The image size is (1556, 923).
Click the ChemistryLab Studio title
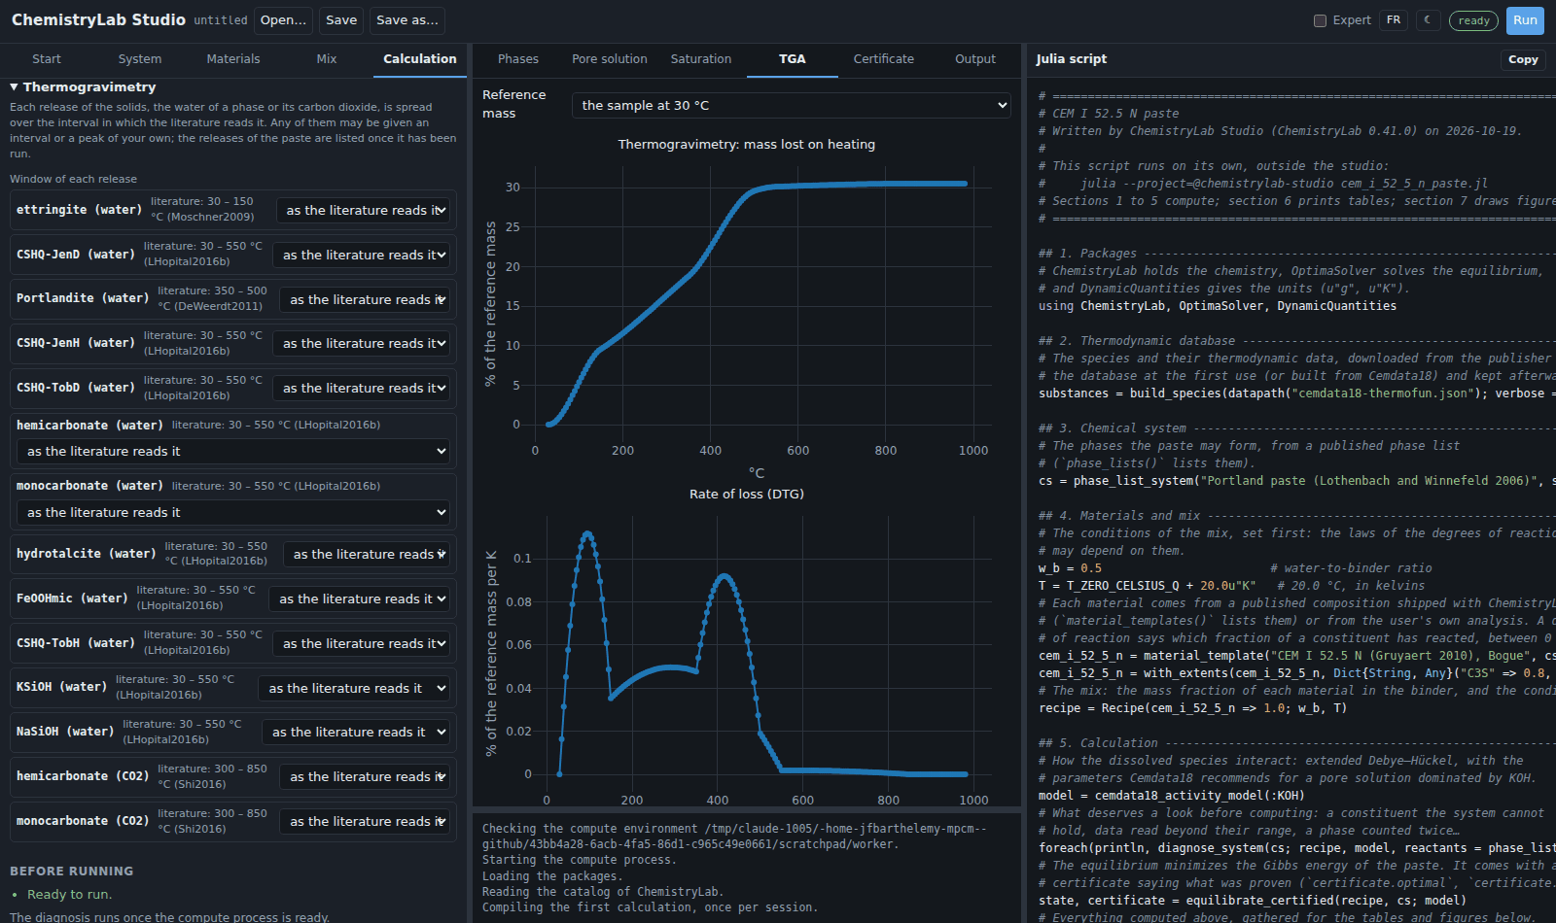[98, 19]
